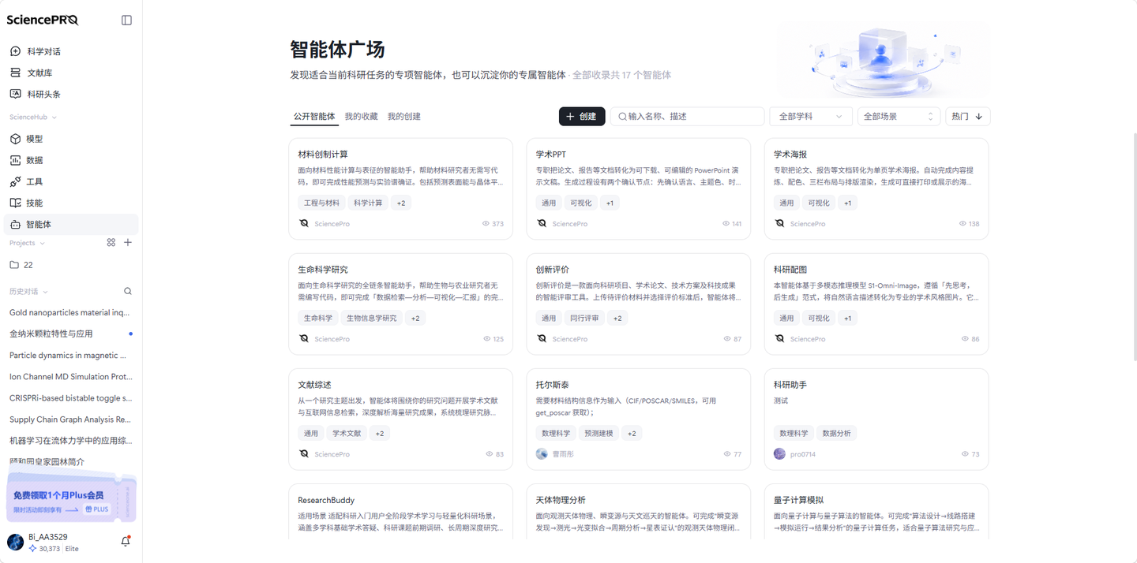This screenshot has height=563, width=1137.
Task: Collapse the sidebar panel icon
Action: click(x=126, y=20)
